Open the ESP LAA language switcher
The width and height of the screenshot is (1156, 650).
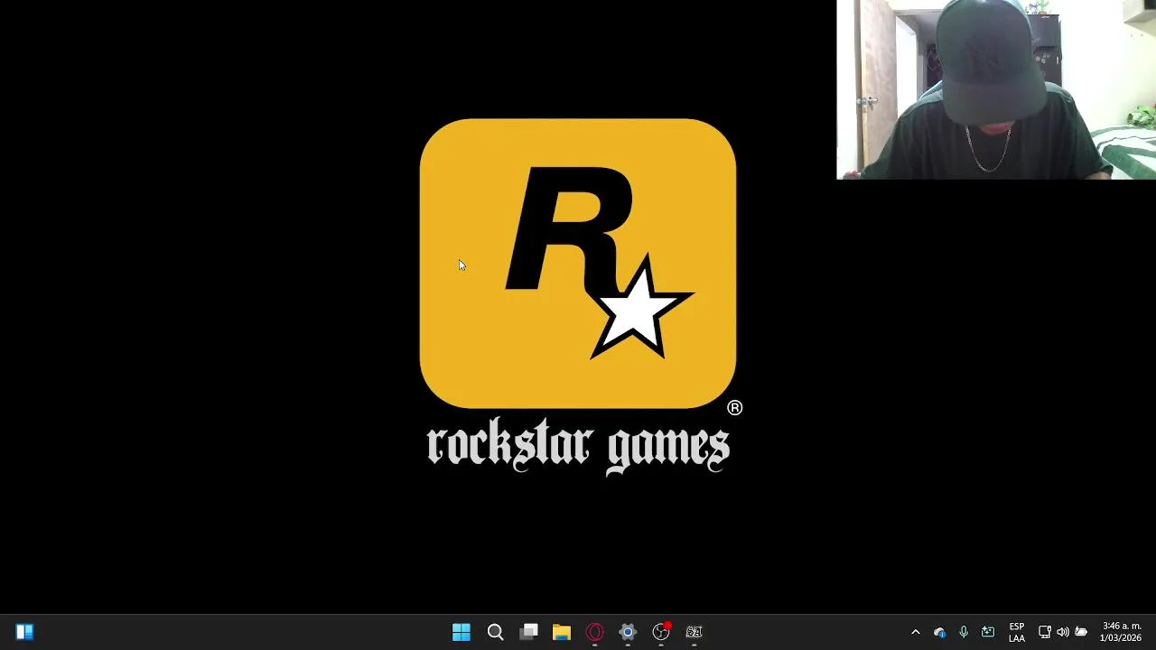1016,632
